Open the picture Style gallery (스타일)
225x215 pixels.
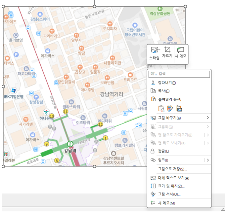click(154, 53)
